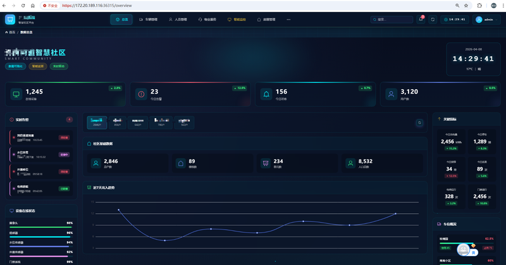Click the header refresh icon beside the bell

click(x=433, y=20)
